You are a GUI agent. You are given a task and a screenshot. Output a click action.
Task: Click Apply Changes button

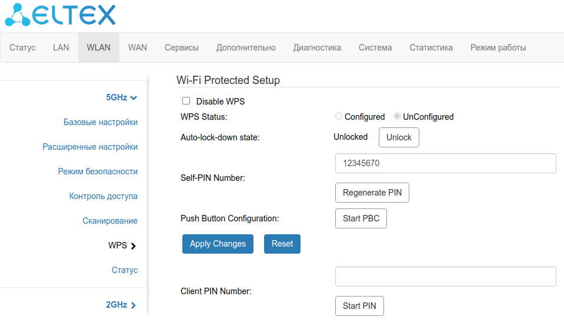[218, 244]
